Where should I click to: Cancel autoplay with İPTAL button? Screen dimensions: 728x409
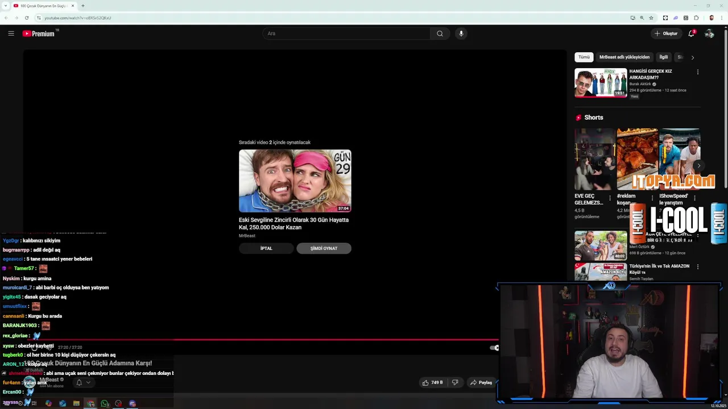click(266, 248)
